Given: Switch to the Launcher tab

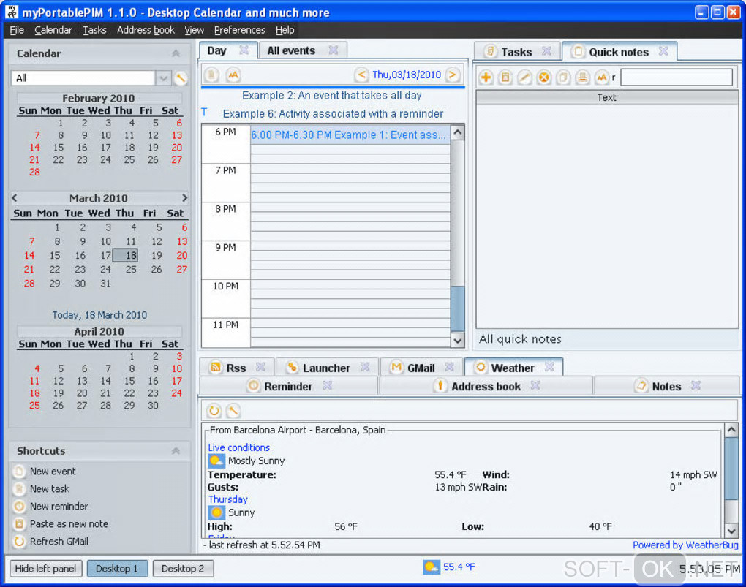Looking at the screenshot, I should tap(326, 368).
